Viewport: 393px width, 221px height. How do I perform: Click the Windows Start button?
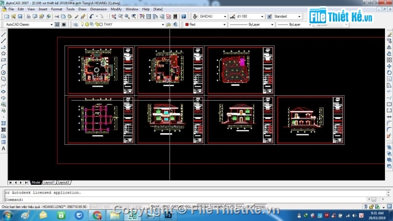(7, 215)
